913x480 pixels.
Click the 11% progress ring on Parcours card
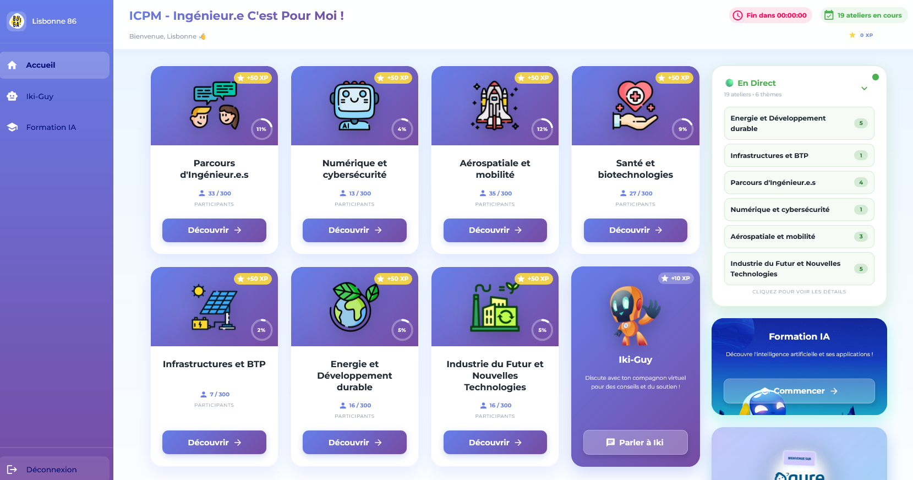tap(261, 129)
